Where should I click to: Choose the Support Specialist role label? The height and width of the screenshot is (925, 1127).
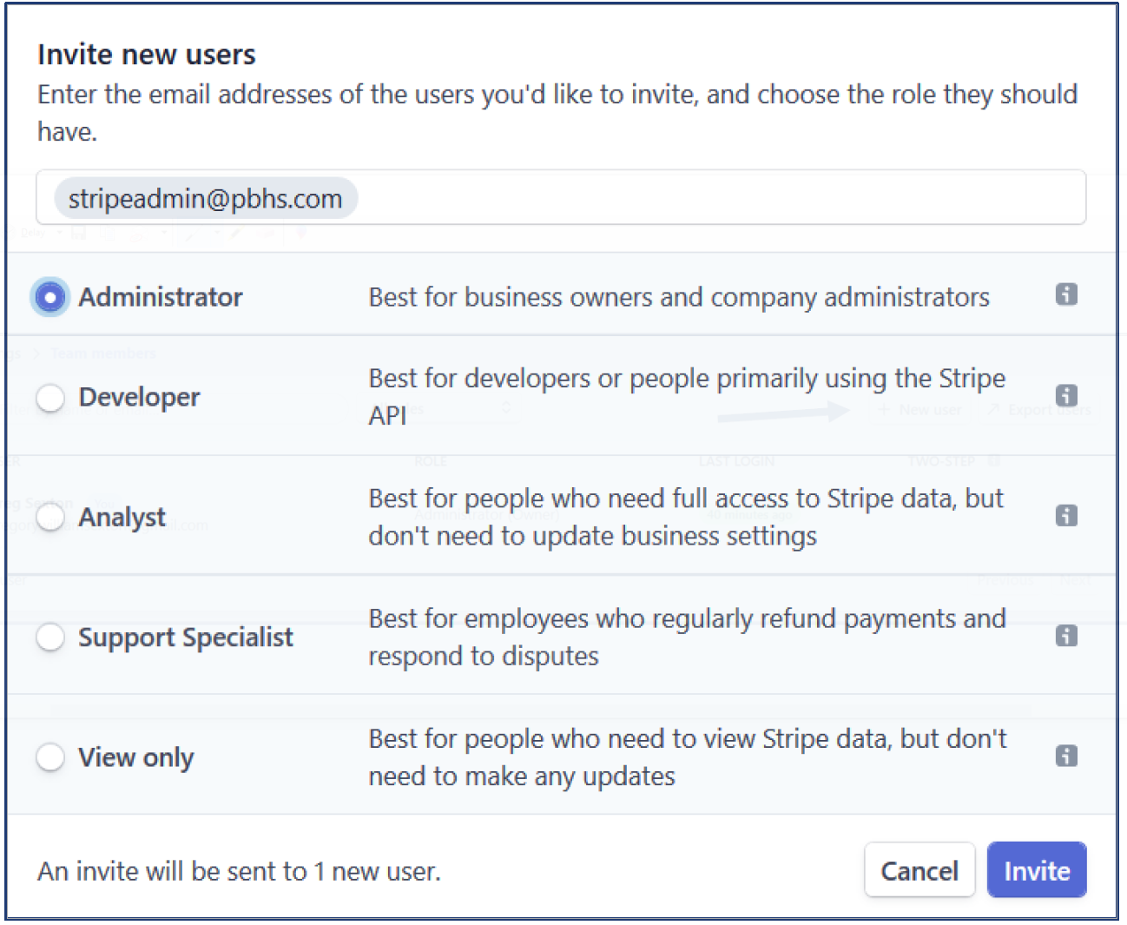click(x=186, y=638)
